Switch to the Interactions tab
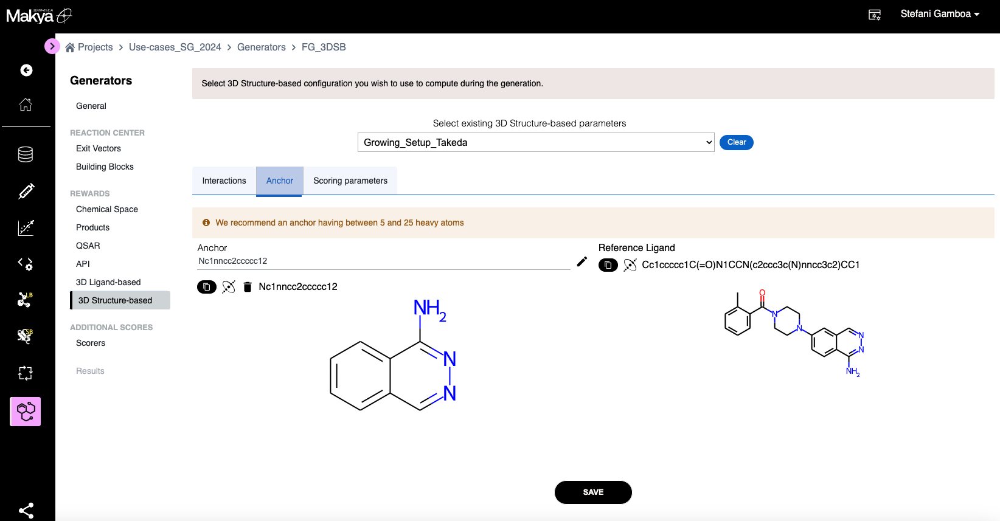 point(224,181)
